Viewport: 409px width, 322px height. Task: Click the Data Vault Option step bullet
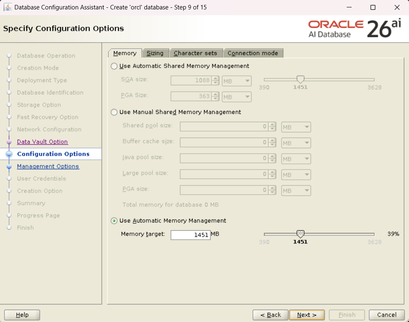pyautogui.click(x=9, y=142)
